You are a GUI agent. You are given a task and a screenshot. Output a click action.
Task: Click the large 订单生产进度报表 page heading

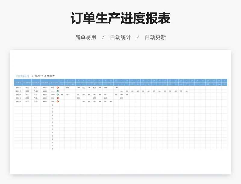[x=120, y=18]
